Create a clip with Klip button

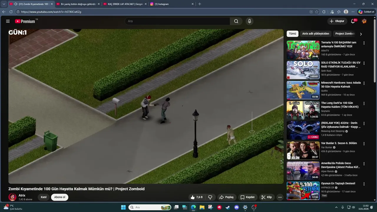point(267,197)
